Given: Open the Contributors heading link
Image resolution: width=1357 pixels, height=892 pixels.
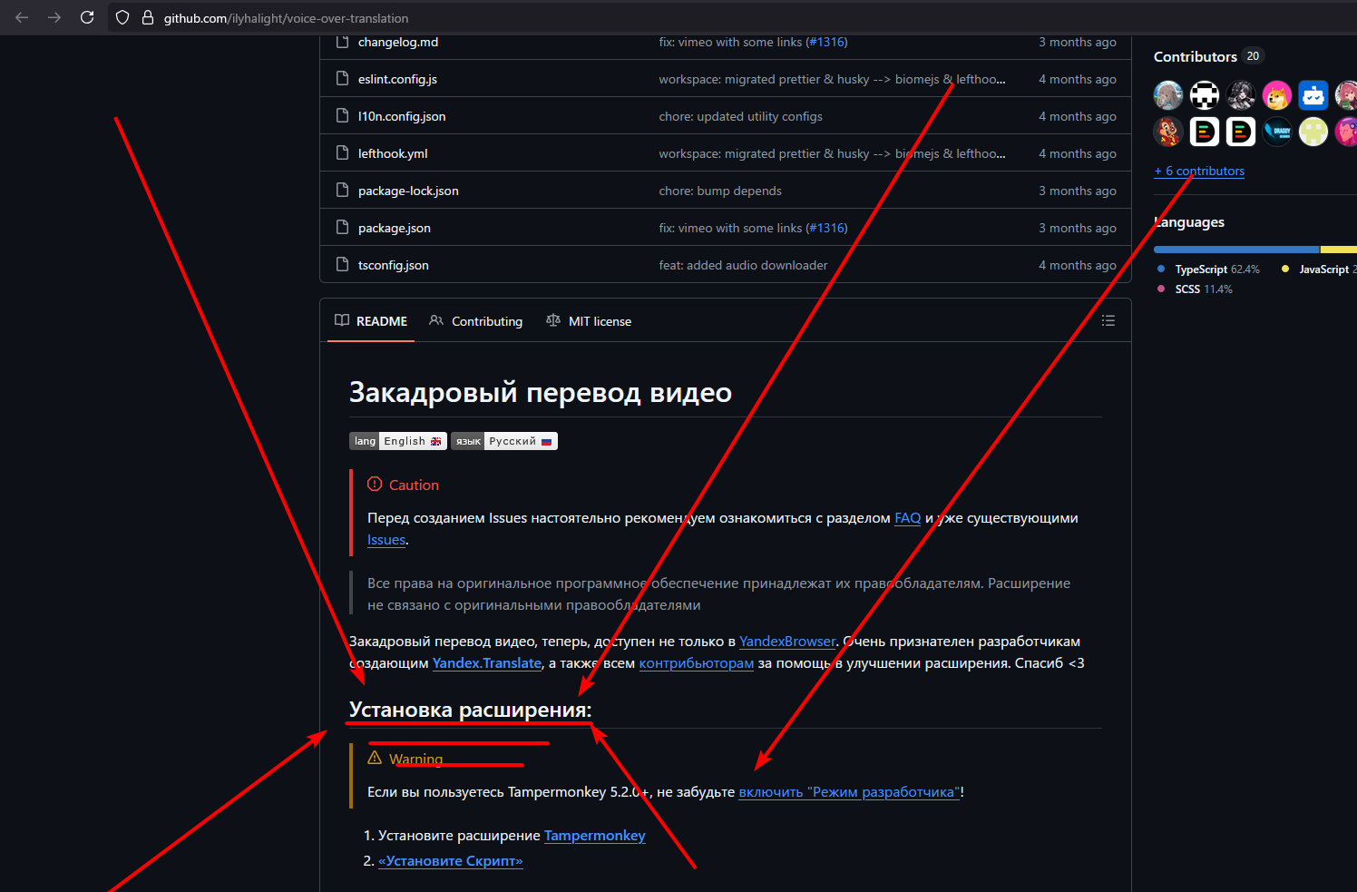Looking at the screenshot, I should coord(1196,56).
